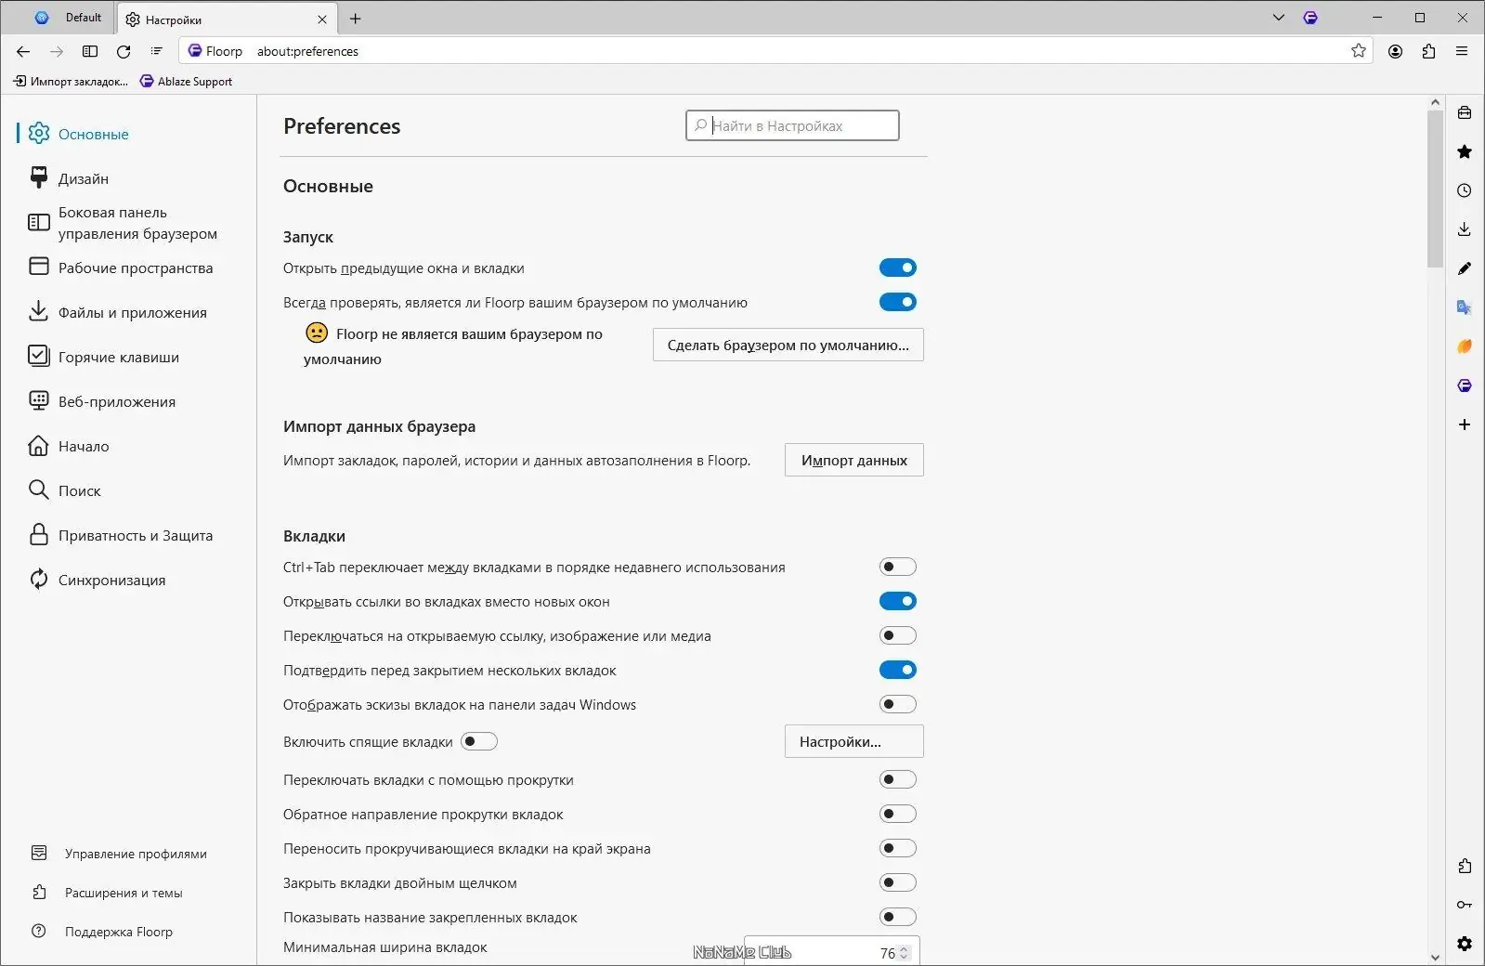
Task: Enable Закрыть вкладки двойным щелчком
Action: 898,883
